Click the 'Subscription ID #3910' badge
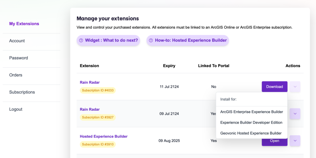This screenshot has width=316, height=158. click(x=98, y=144)
